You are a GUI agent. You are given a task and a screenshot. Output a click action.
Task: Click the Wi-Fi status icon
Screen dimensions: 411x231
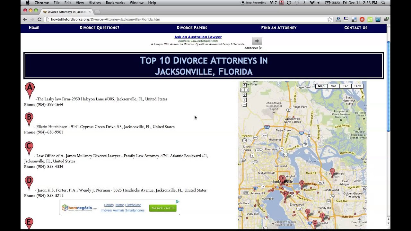[x=312, y=3]
